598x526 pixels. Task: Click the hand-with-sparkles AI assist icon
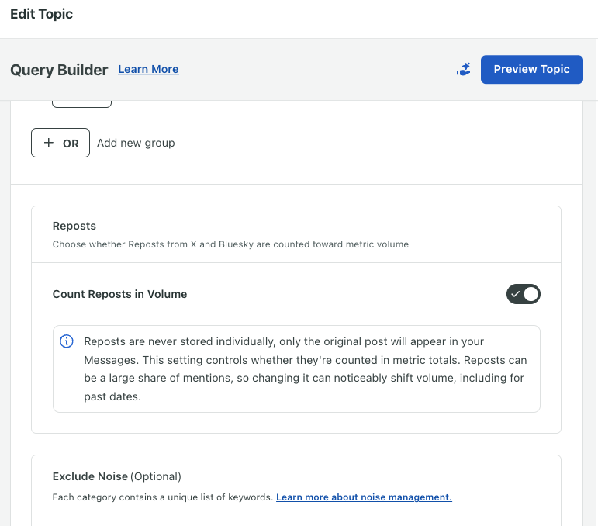pos(463,69)
